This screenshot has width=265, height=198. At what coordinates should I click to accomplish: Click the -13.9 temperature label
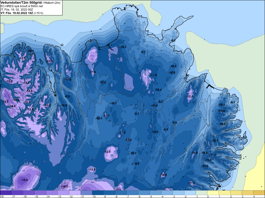[5, 102]
